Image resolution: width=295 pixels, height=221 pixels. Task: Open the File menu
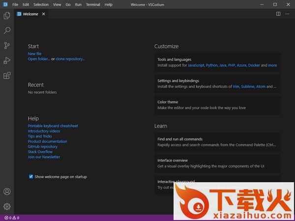coord(15,4)
